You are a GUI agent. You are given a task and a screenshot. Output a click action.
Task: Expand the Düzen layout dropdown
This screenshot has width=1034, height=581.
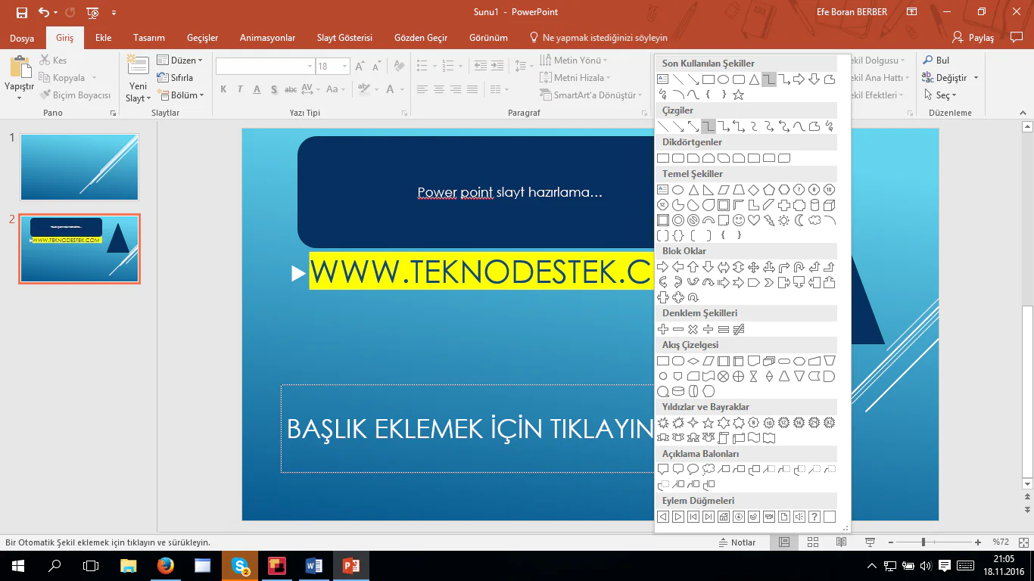tap(179, 61)
